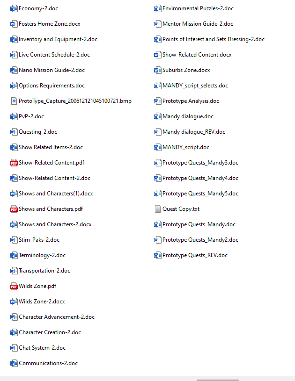Select Points of Interest and Sets Dressing-2.doc
Image resolution: width=295 pixels, height=381 pixels.
click(214, 39)
